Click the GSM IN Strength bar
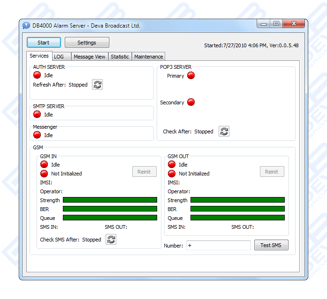 110,200
